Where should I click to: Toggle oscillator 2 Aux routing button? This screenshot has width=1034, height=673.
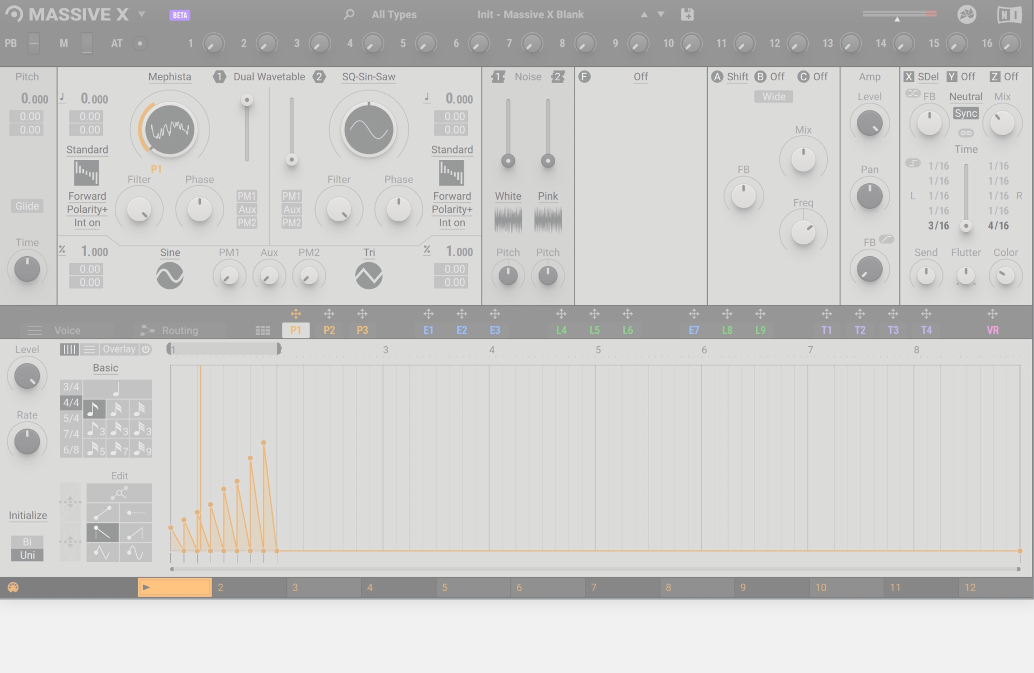pos(292,209)
